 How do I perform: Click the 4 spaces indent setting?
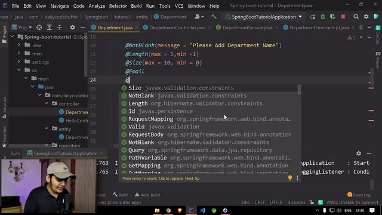[296, 202]
